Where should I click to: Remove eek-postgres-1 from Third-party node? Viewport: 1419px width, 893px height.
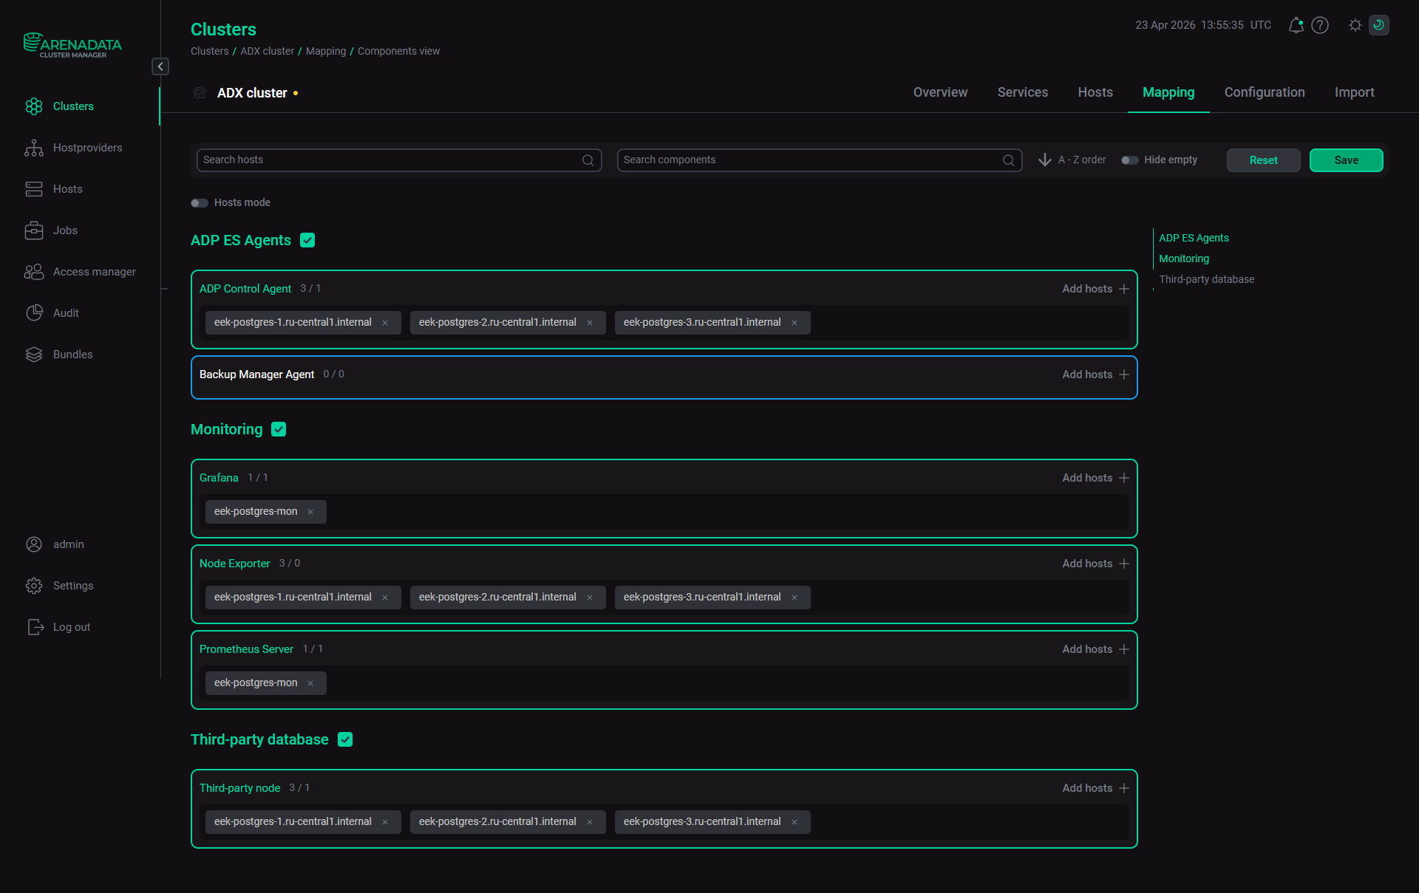[x=385, y=822]
